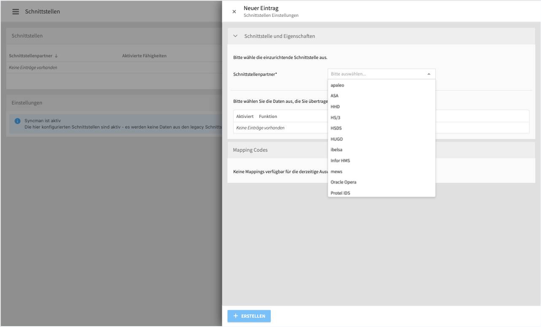The image size is (541, 327).
Task: Click the Erstellen button
Action: coord(249,316)
